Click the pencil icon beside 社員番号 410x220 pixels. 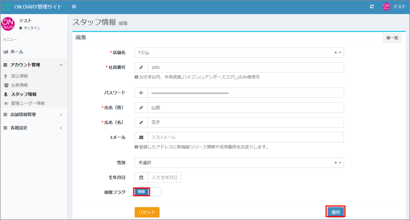[141, 67]
